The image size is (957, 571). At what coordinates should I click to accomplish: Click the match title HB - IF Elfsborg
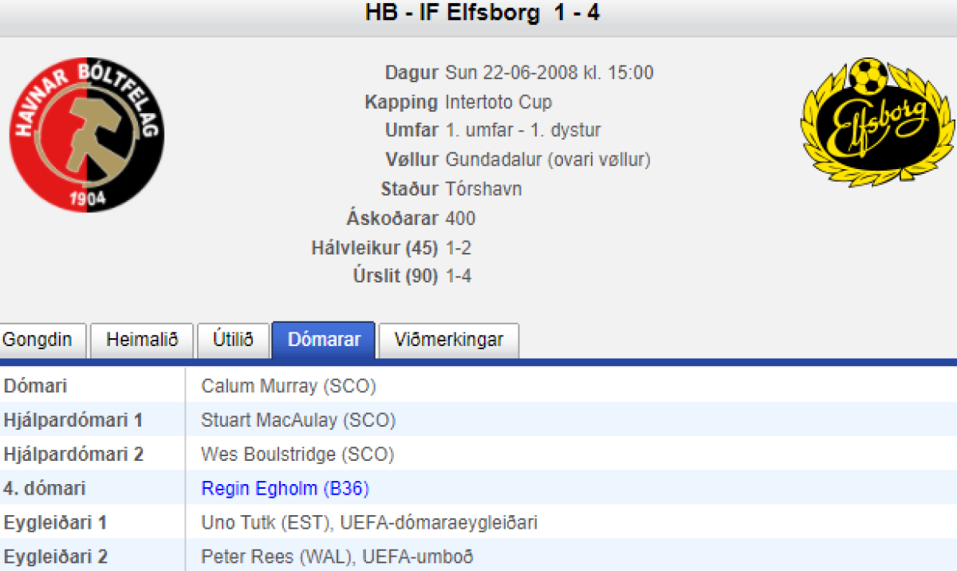tap(482, 14)
